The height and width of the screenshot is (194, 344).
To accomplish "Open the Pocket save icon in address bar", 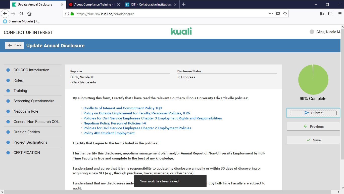I will point(278,14).
